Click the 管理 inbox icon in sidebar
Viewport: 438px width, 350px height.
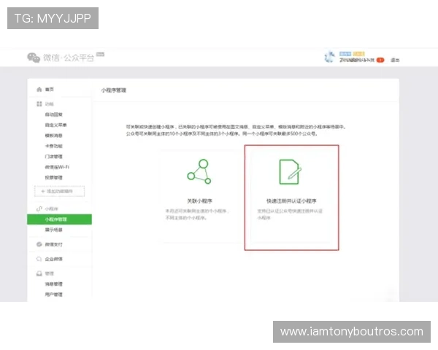(39, 273)
